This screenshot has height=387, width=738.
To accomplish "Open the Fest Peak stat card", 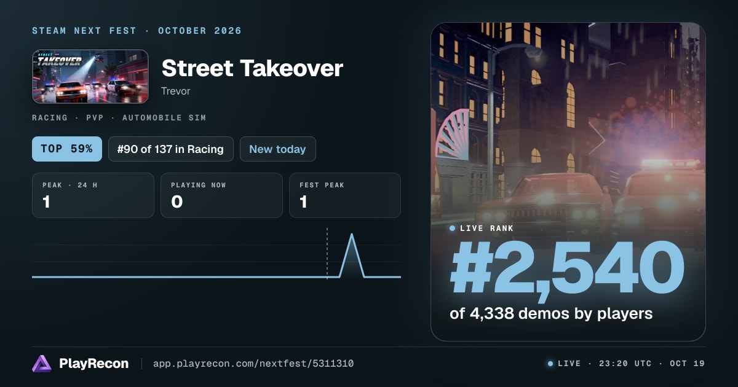I will [345, 195].
